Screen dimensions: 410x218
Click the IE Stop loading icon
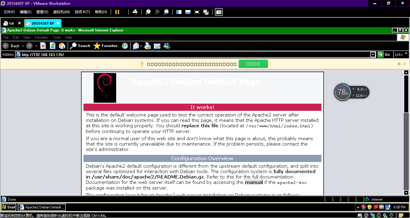coord(43,46)
